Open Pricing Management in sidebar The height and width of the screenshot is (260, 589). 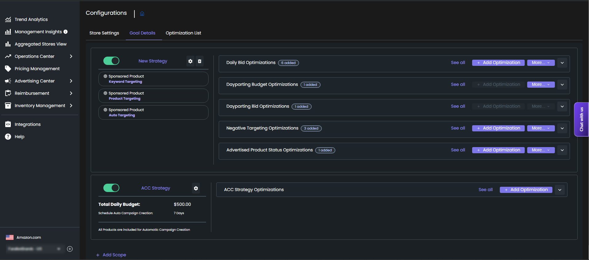click(x=37, y=69)
